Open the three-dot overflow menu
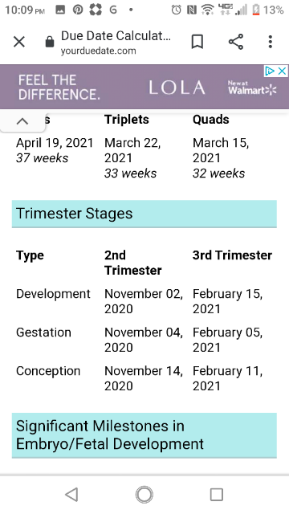This screenshot has height=514, width=289. 271,42
